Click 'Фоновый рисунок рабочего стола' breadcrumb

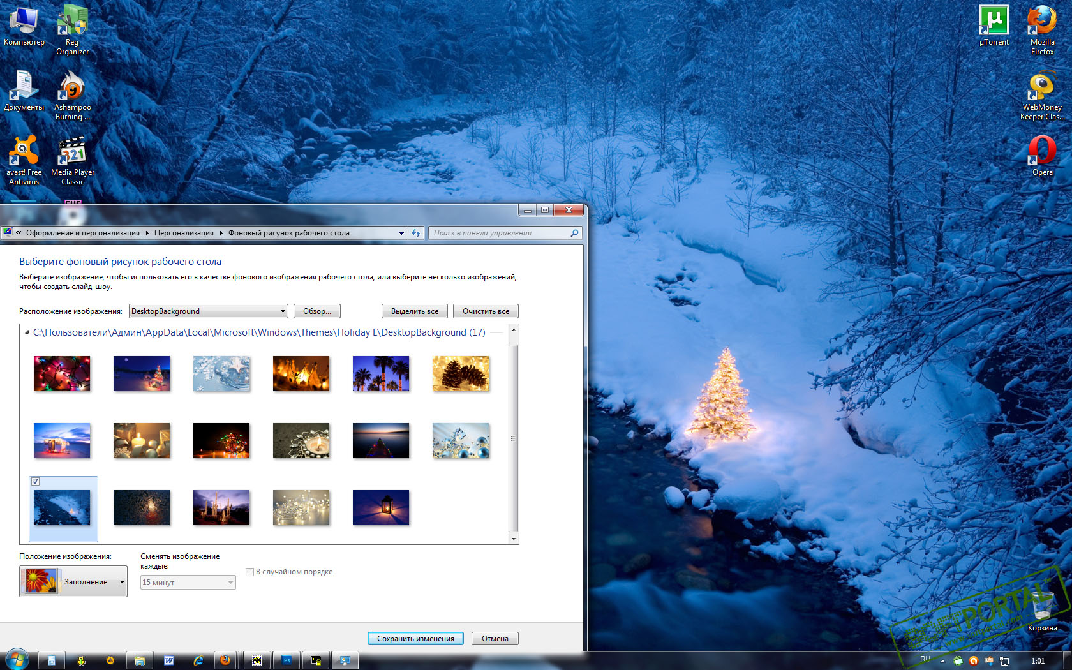(289, 233)
